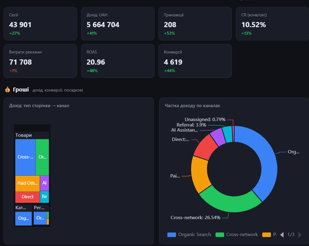Select green Or... tile in Товари
Viewport: 309px width, 246px height.
point(42,157)
